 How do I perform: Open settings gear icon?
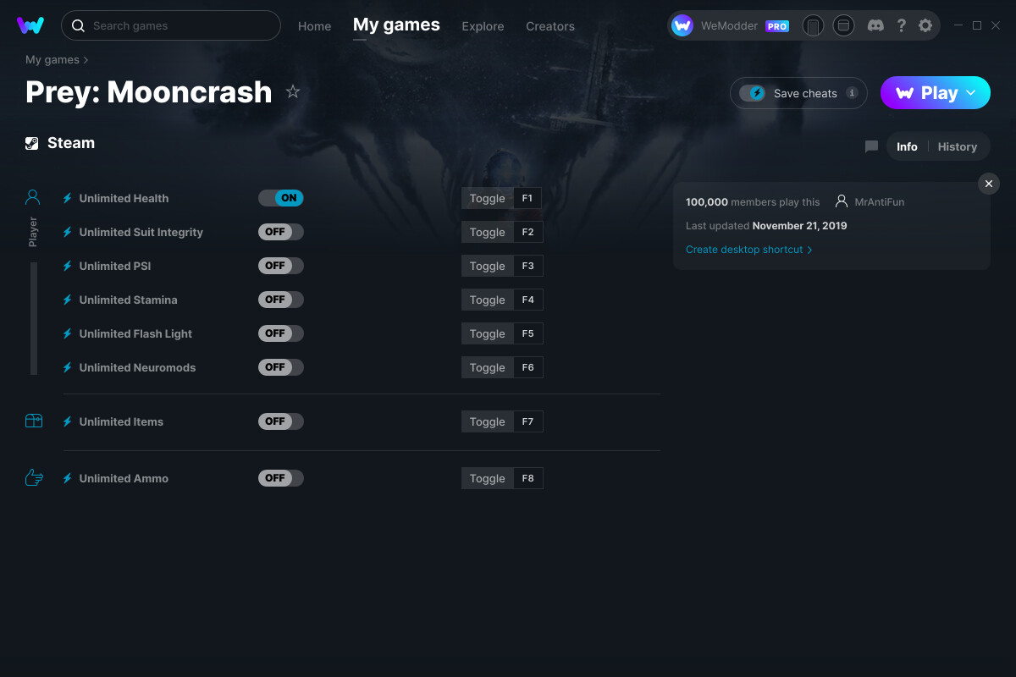pos(925,25)
